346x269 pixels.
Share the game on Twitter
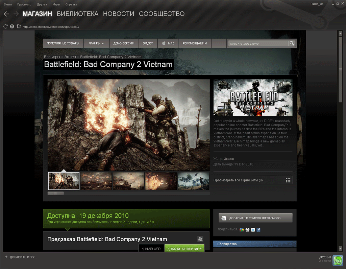click(253, 230)
